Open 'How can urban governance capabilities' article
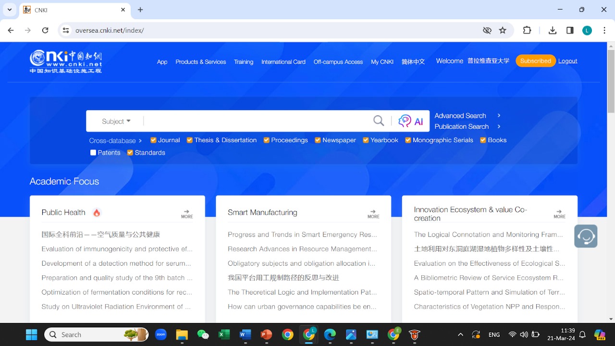This screenshot has width=615, height=346. pos(302,307)
